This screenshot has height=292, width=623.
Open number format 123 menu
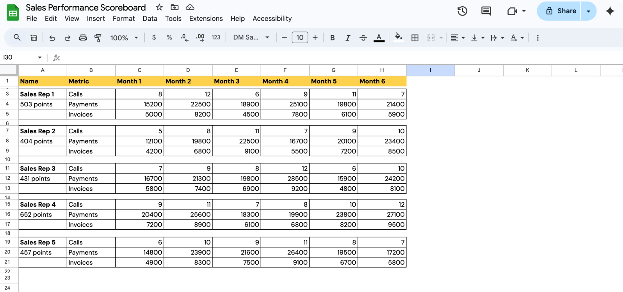pos(216,37)
